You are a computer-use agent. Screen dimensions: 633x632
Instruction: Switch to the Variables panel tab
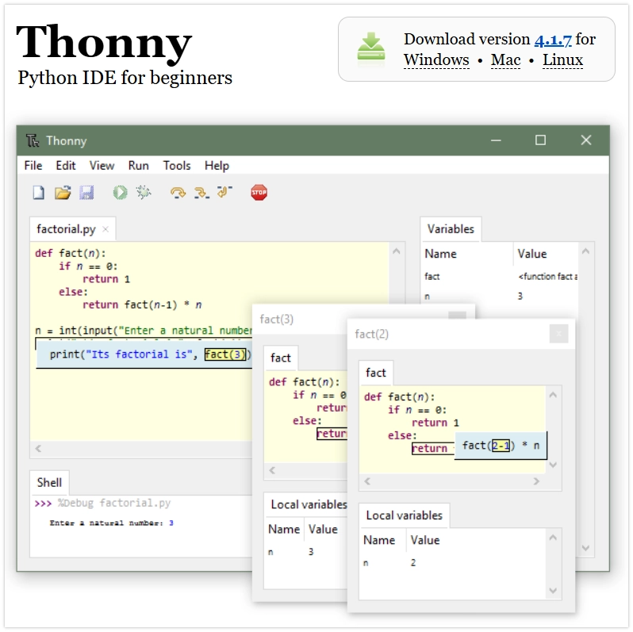point(451,229)
